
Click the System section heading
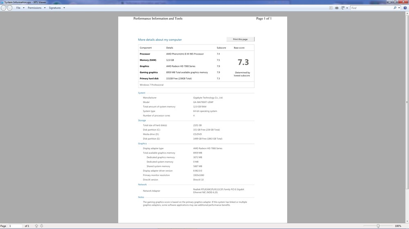pyautogui.click(x=142, y=93)
